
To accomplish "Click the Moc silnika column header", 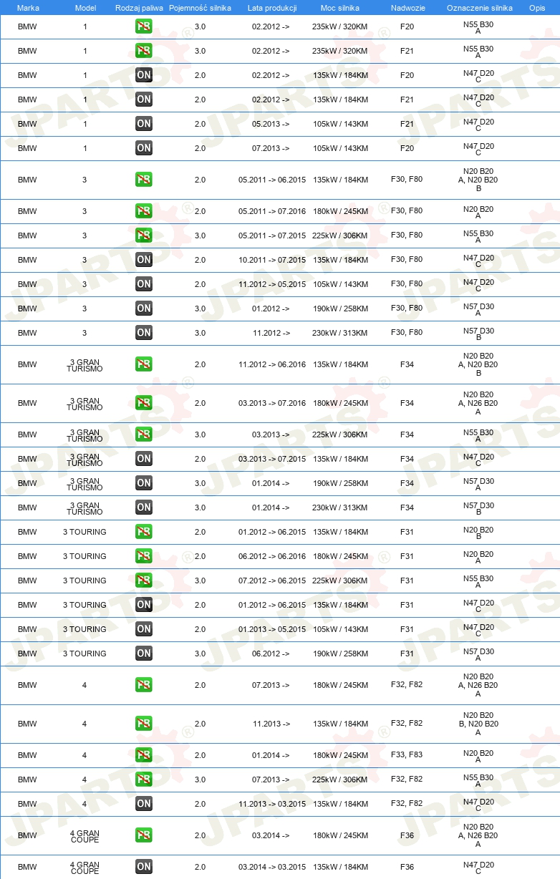I will (340, 8).
